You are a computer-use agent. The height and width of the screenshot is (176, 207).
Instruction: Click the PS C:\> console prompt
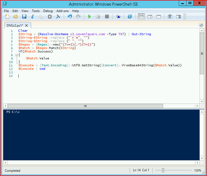coord(13,112)
